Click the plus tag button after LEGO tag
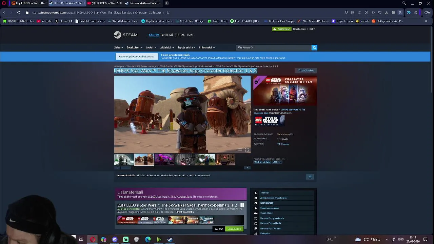The width and height of the screenshot is (434, 244). tap(280, 162)
